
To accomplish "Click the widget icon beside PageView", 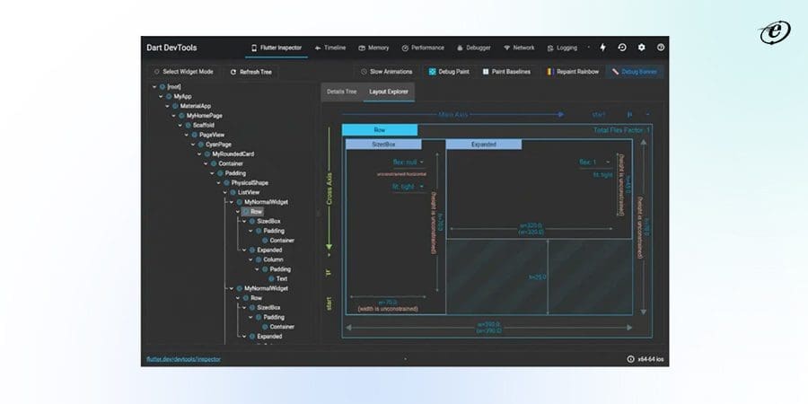I will coord(195,135).
